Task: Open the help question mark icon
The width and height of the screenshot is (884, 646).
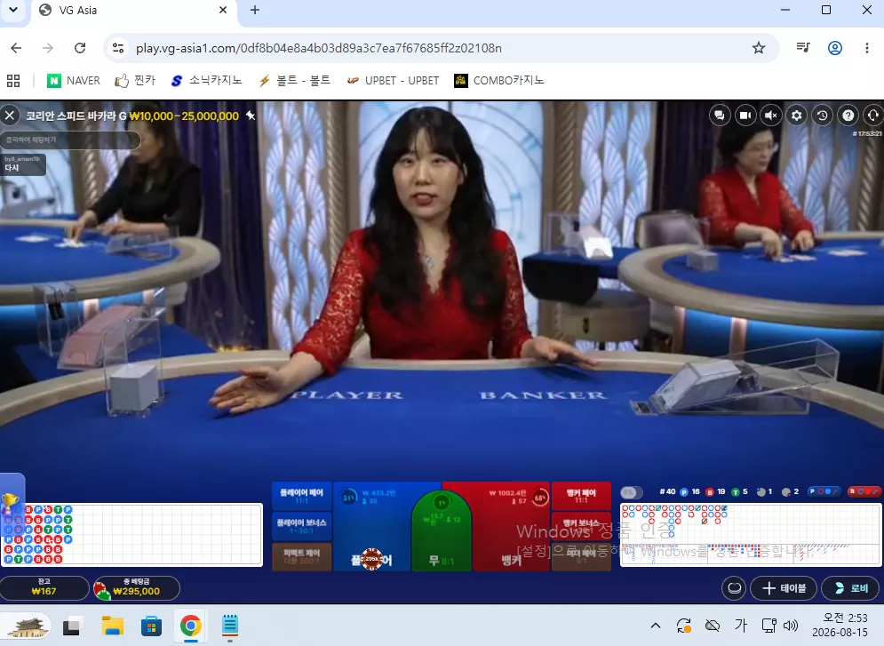Action: pyautogui.click(x=848, y=116)
